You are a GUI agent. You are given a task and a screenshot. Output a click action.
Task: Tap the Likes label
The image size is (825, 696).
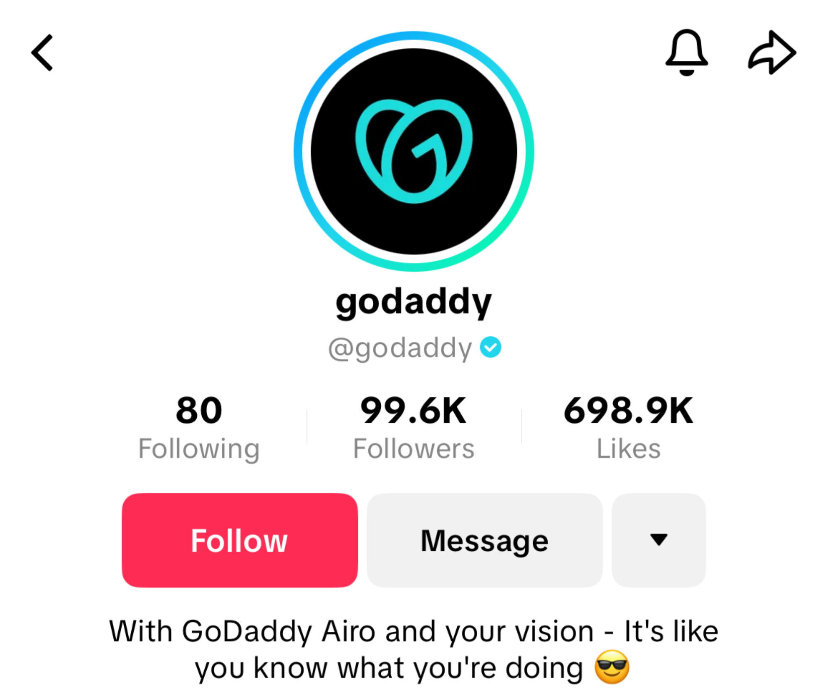[628, 448]
